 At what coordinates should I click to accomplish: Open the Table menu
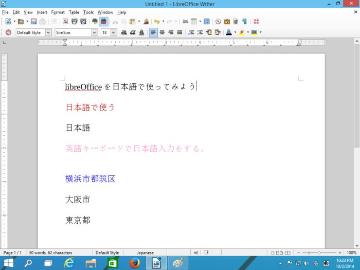click(74, 12)
